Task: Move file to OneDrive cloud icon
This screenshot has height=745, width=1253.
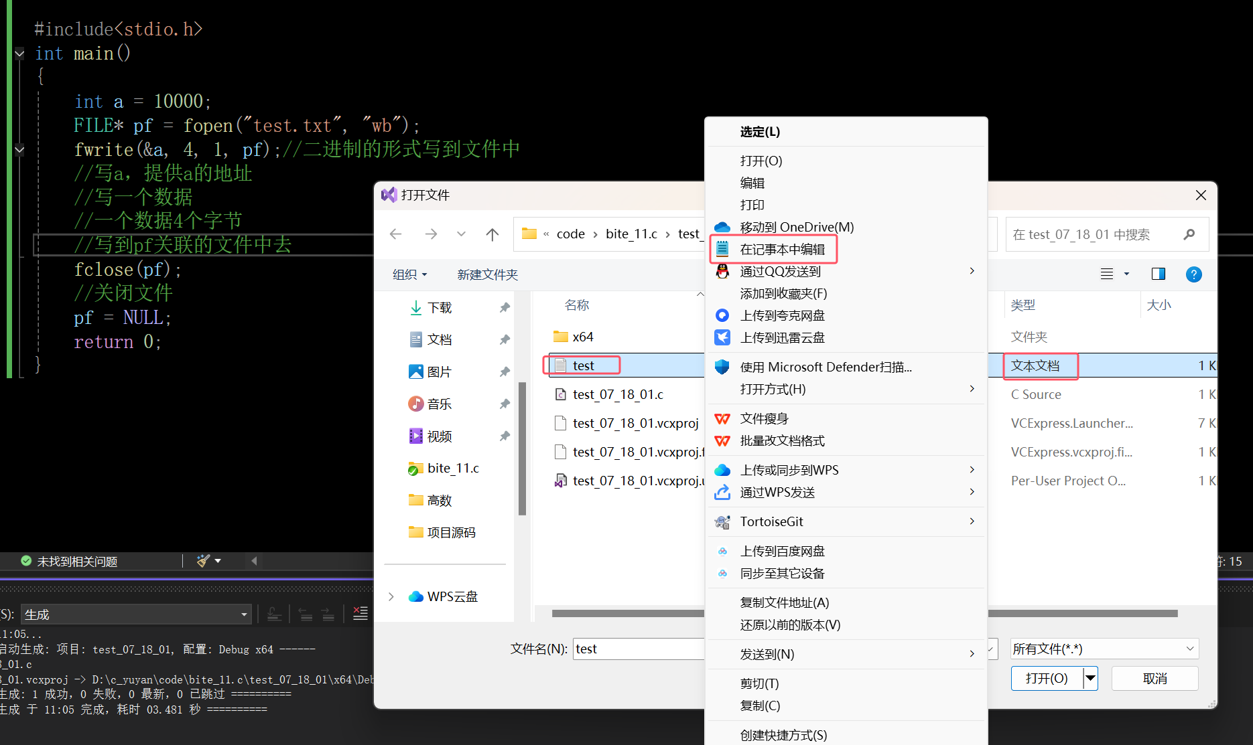Action: [x=722, y=227]
